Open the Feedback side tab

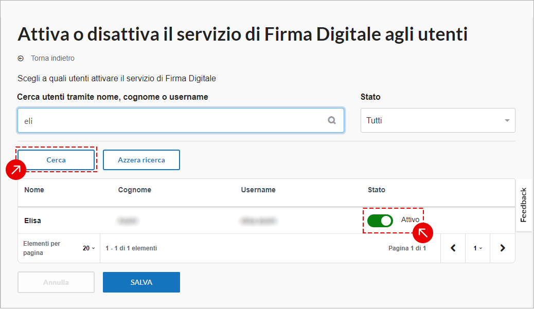click(x=523, y=205)
